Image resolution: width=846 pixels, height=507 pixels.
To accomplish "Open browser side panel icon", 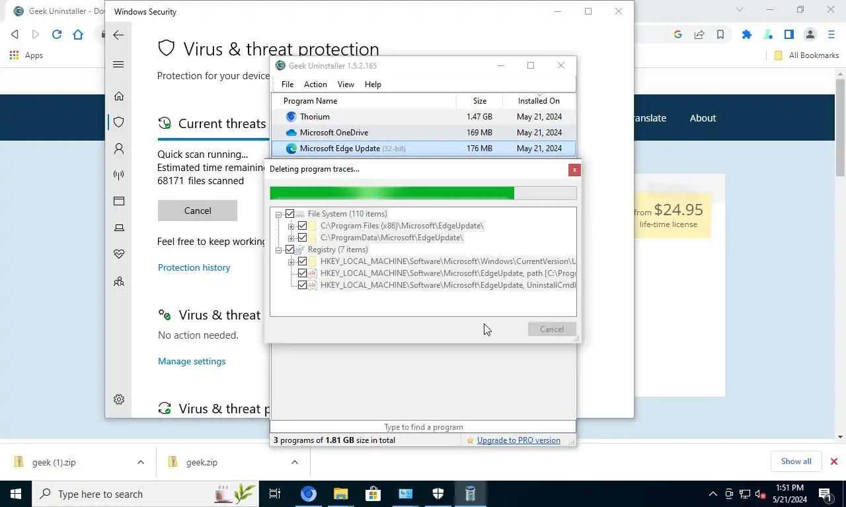I will [789, 34].
